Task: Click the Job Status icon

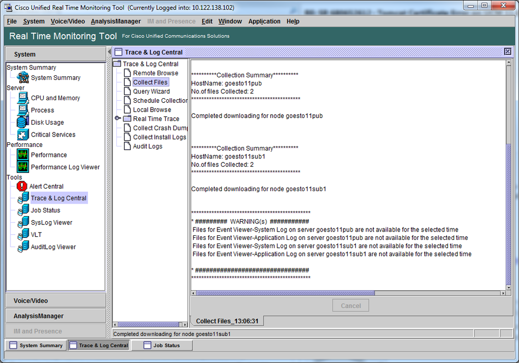Action: 23,210
